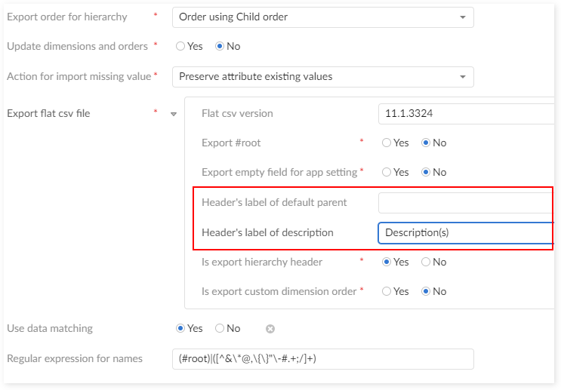Pick Yes for export custom dimension order
The height and width of the screenshot is (390, 561).
tap(387, 291)
